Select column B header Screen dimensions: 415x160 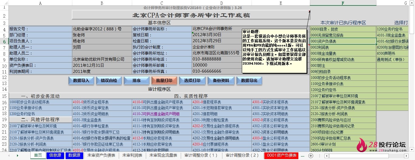coord(102,3)
